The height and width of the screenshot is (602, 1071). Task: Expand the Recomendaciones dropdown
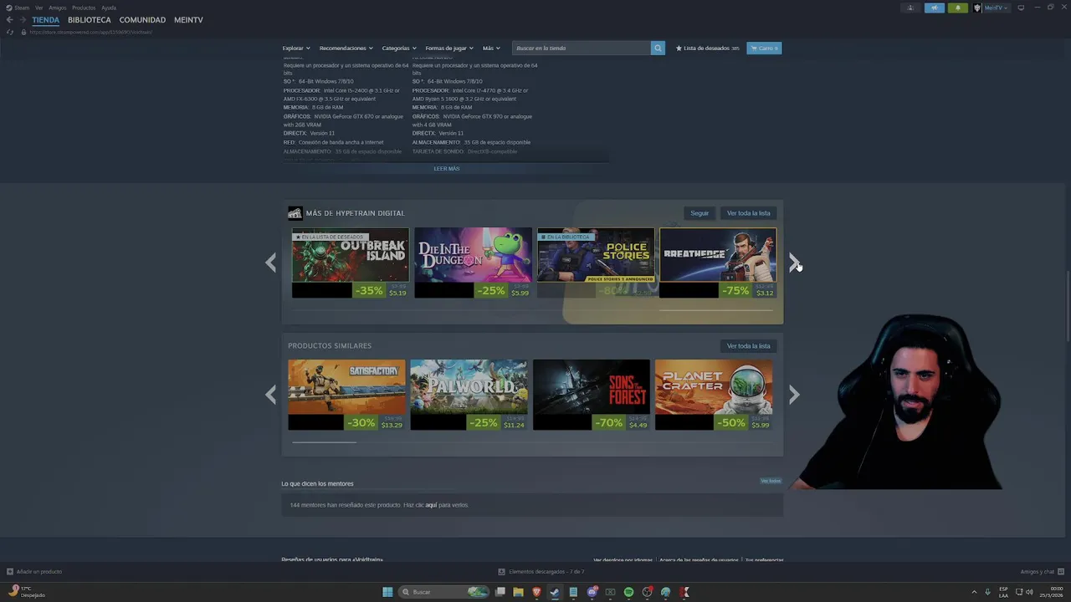[346, 48]
